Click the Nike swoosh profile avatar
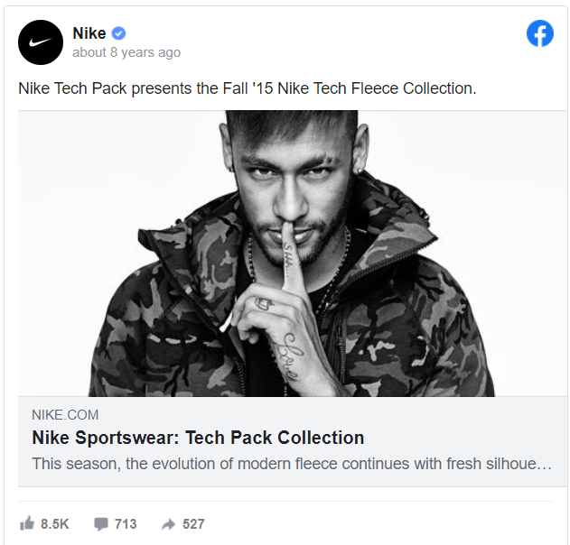 41,42
